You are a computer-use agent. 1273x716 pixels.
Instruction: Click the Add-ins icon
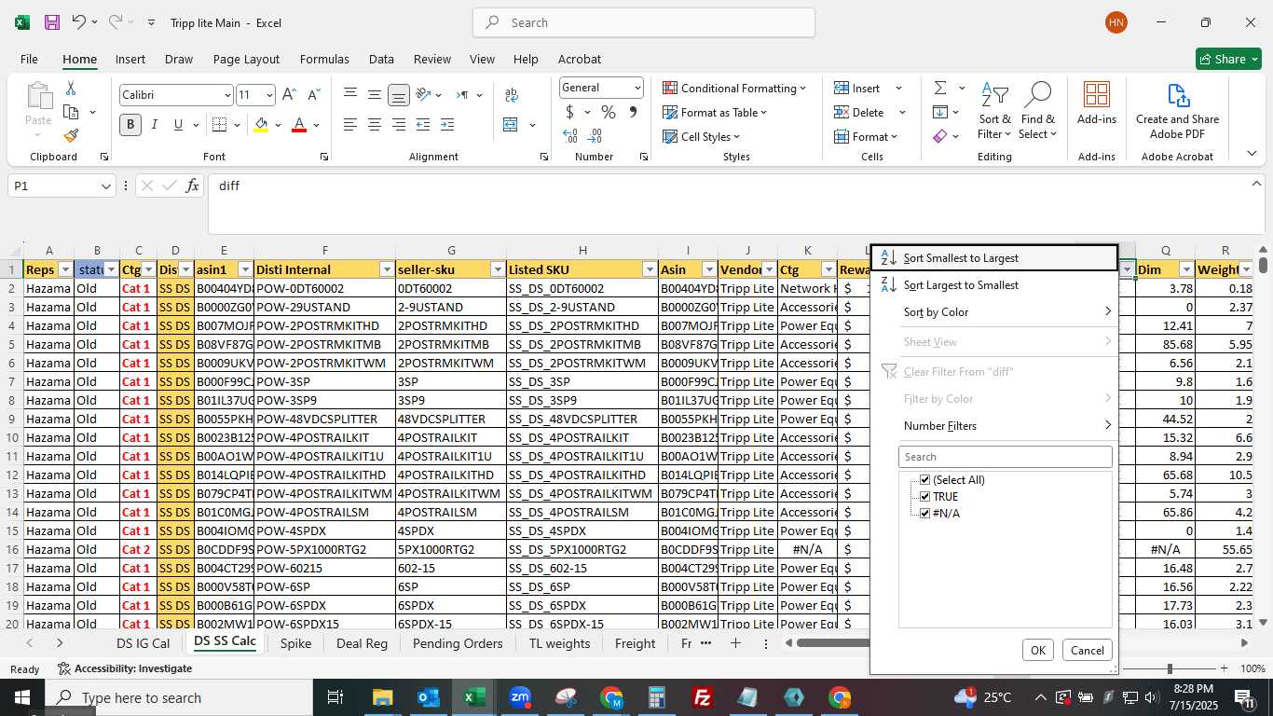tap(1097, 103)
